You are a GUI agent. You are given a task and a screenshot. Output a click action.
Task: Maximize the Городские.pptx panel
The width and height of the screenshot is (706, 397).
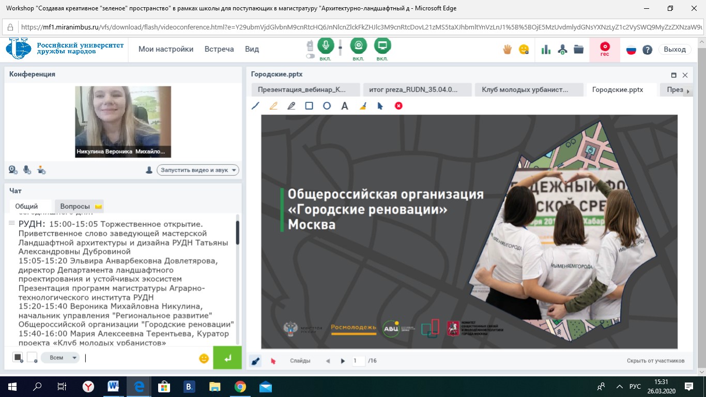(x=673, y=75)
